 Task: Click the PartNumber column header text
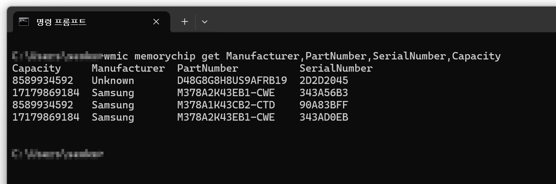[208, 69]
